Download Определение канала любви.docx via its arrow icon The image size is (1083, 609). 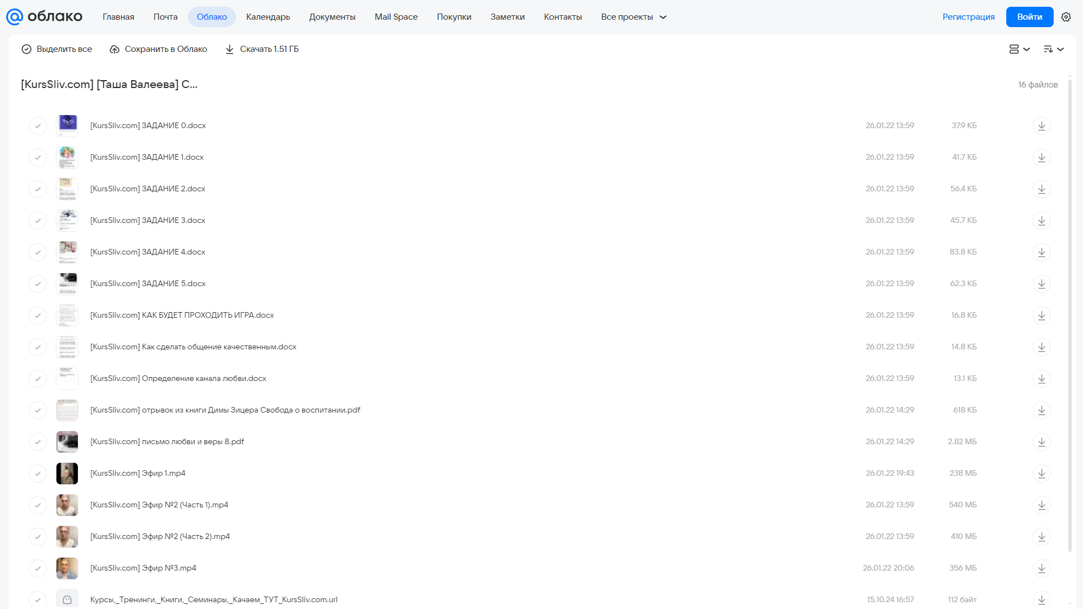[1041, 378]
